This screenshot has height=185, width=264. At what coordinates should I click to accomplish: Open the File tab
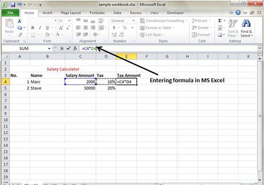[10, 13]
